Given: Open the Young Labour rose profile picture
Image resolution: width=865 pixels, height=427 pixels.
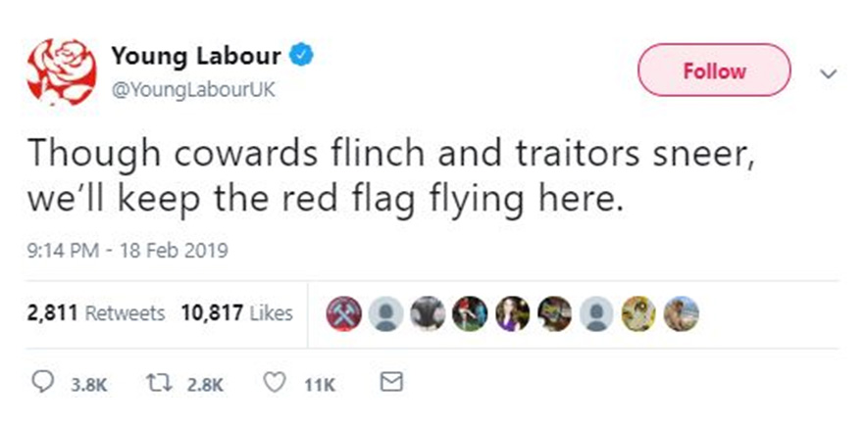Looking at the screenshot, I should tap(62, 71).
